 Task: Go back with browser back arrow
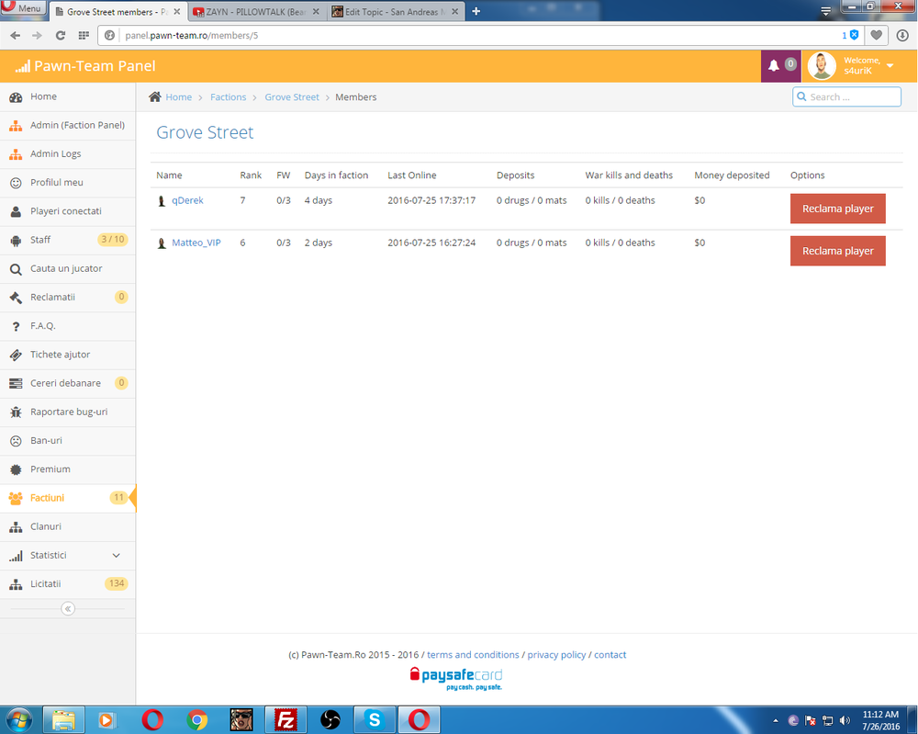coord(16,35)
